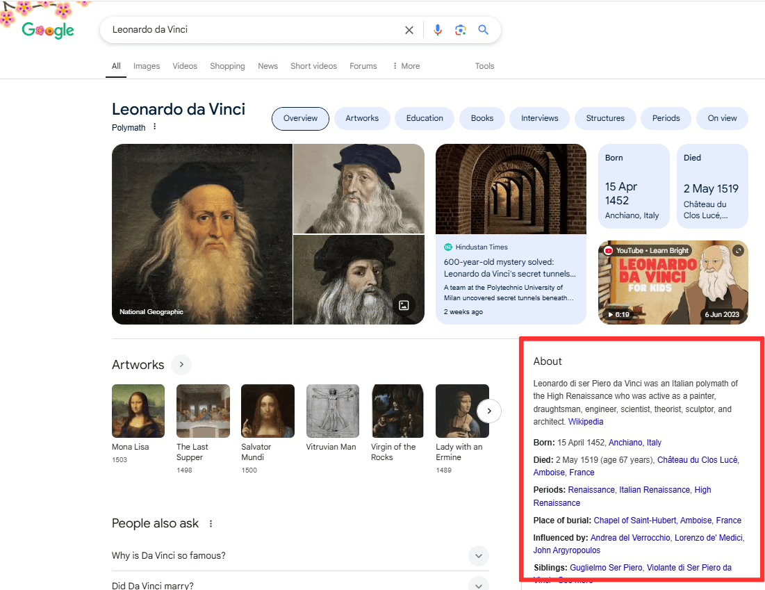
Task: Select the Overview chip
Action: 301,119
